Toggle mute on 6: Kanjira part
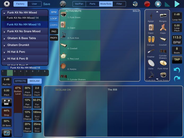 [x=80, y=66]
